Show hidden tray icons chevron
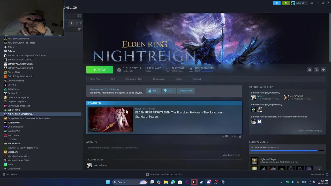331x186 pixels. click(x=282, y=182)
